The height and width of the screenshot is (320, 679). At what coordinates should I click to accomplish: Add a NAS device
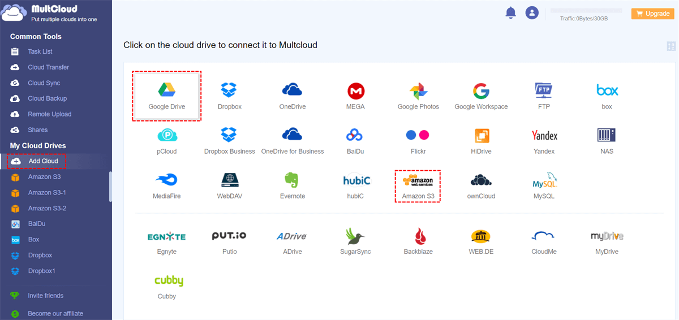pos(607,141)
